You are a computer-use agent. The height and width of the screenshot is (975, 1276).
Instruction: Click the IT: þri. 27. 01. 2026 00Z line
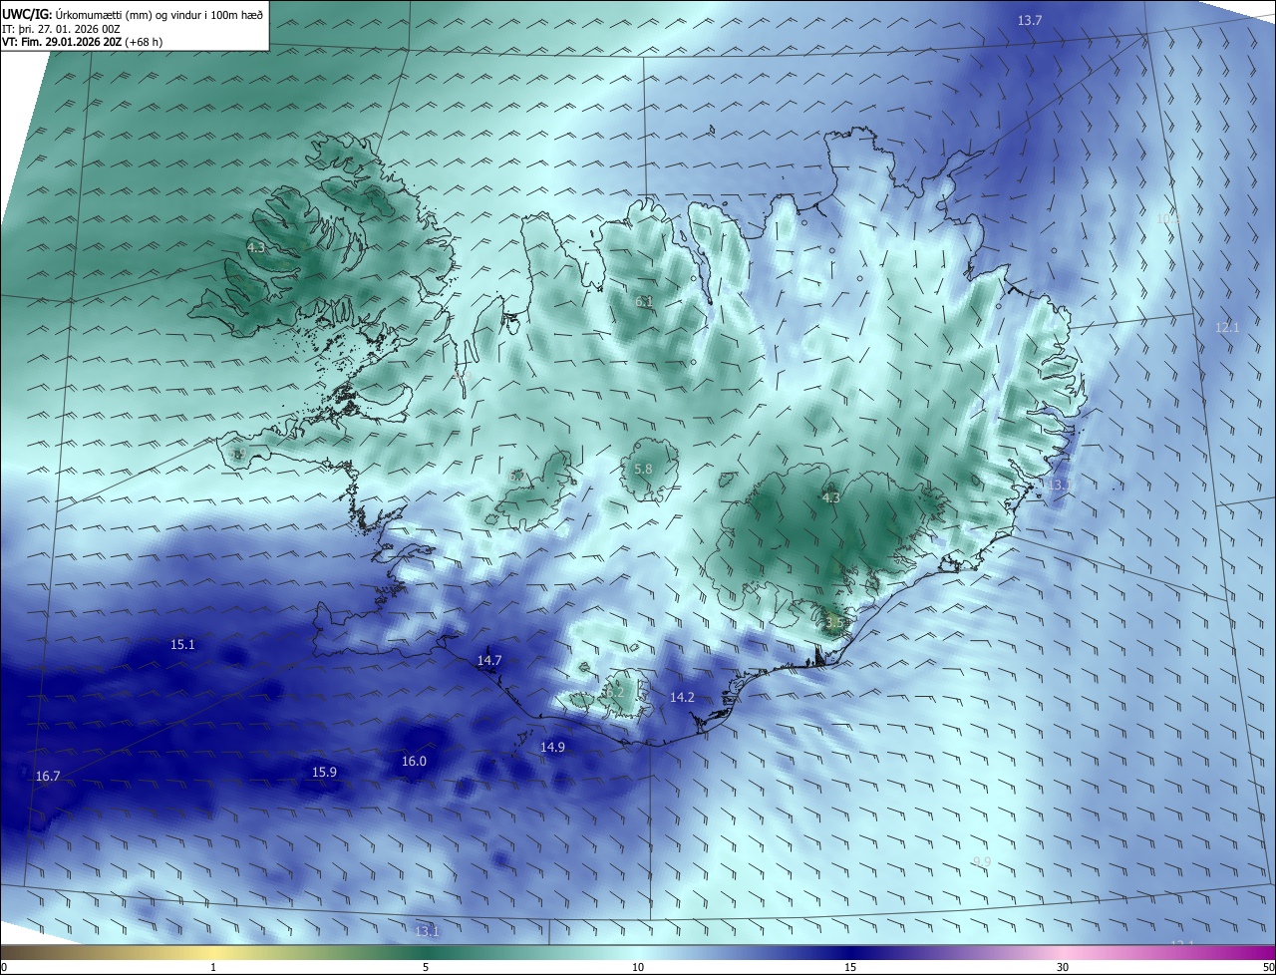pyautogui.click(x=61, y=29)
